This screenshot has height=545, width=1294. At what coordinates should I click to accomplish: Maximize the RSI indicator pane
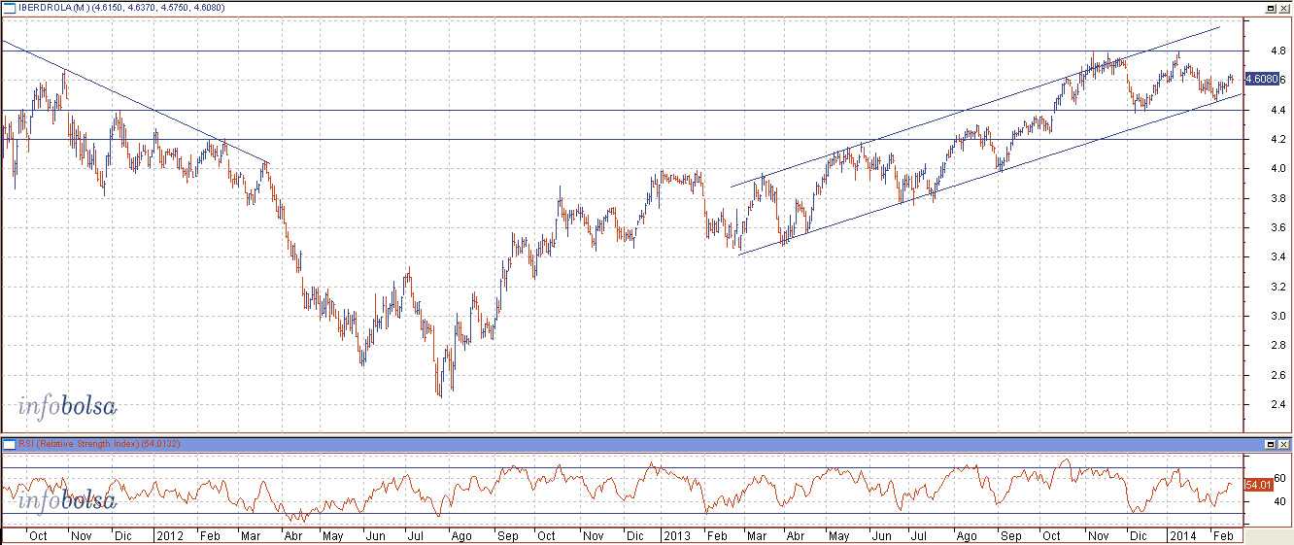tap(1271, 444)
